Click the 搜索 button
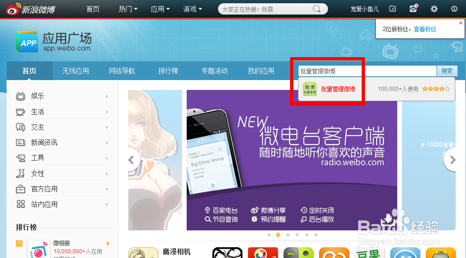The image size is (466, 258). 447,71
